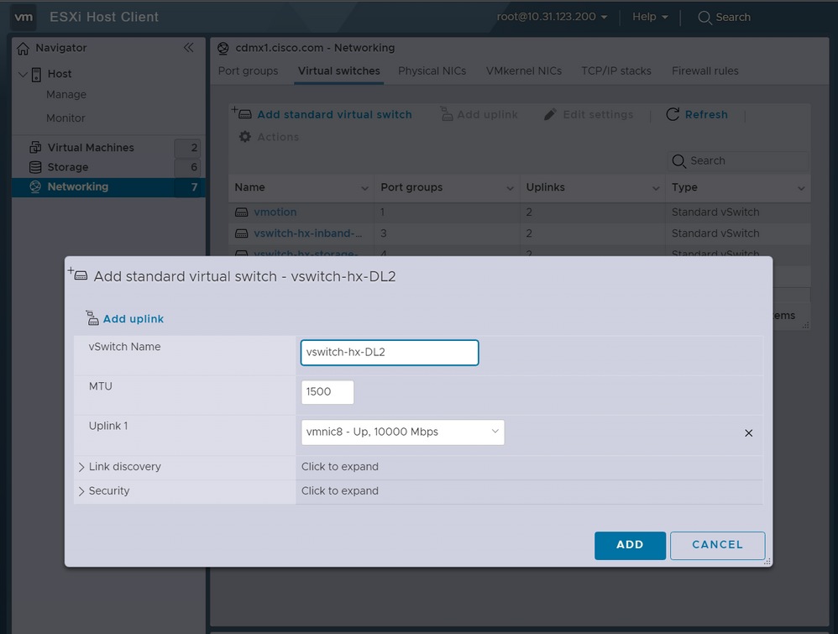
Task: Expand the Link discovery section
Action: [x=80, y=466]
